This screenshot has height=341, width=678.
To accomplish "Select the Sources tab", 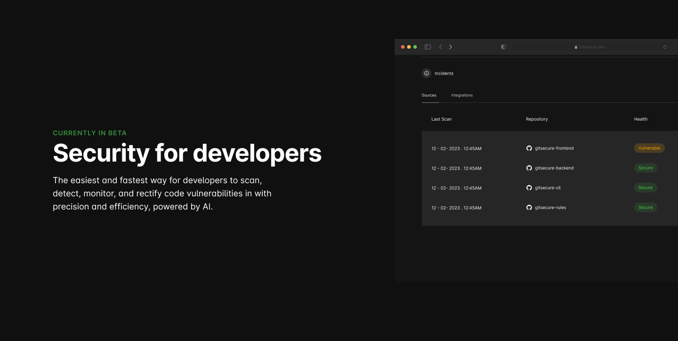I will pos(429,95).
